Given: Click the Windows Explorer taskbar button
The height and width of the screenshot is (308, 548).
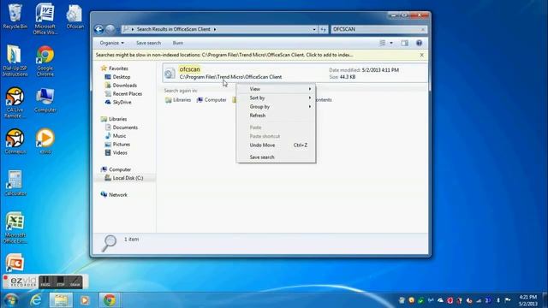Looking at the screenshot, I should (61, 300).
